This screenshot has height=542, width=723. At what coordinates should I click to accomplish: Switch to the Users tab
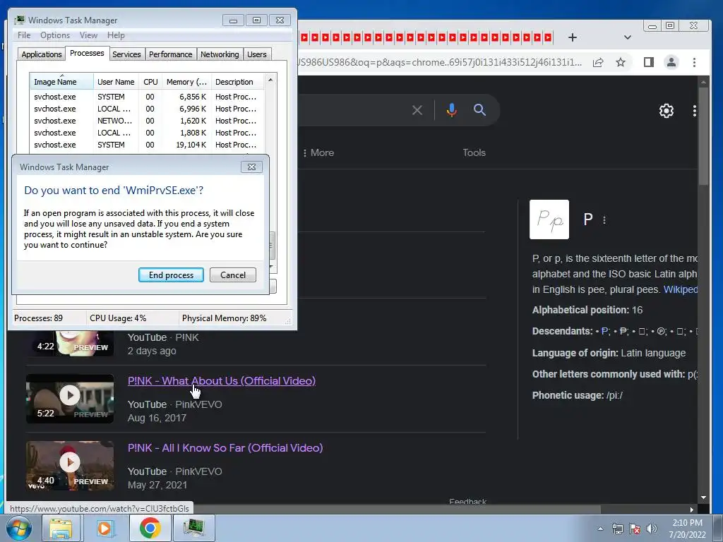[257, 54]
